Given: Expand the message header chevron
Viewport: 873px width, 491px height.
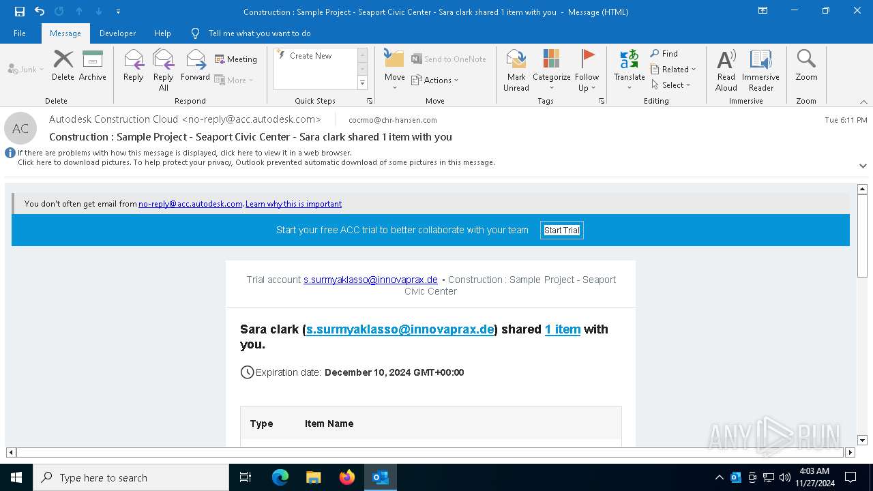Looking at the screenshot, I should [x=863, y=166].
